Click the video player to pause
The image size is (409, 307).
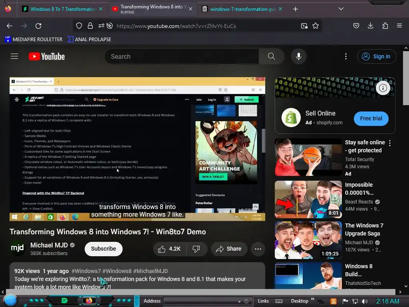tap(137, 149)
